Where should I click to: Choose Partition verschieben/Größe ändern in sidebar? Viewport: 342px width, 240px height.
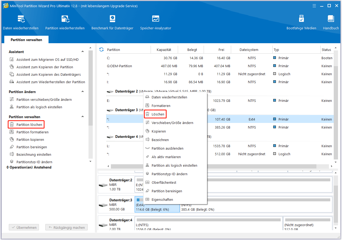pos(41,100)
